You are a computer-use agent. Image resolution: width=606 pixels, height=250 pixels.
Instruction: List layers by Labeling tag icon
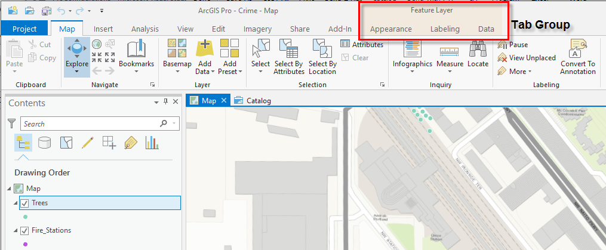131,143
